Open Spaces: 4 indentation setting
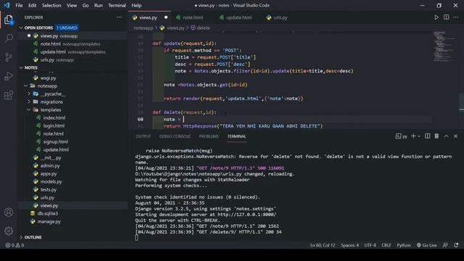 tap(349, 245)
